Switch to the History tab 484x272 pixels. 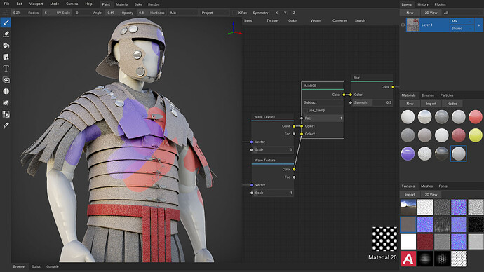423,4
